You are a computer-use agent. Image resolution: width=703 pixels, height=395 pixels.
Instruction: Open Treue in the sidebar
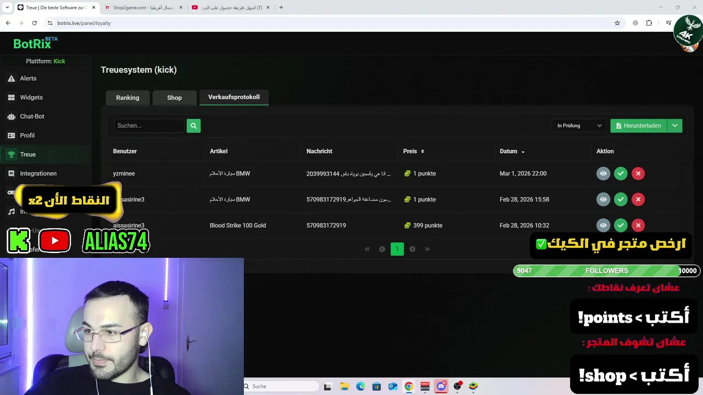point(27,154)
